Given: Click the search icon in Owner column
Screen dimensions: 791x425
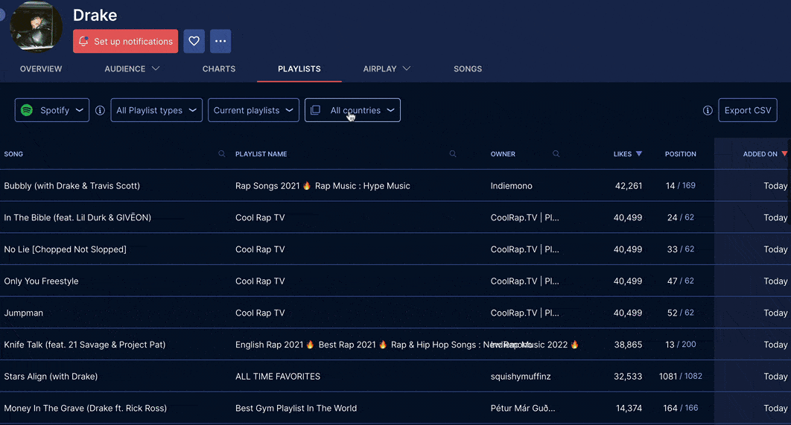Looking at the screenshot, I should pyautogui.click(x=556, y=154).
